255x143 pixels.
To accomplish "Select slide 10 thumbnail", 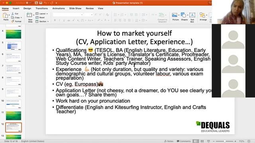I will 14,104.
